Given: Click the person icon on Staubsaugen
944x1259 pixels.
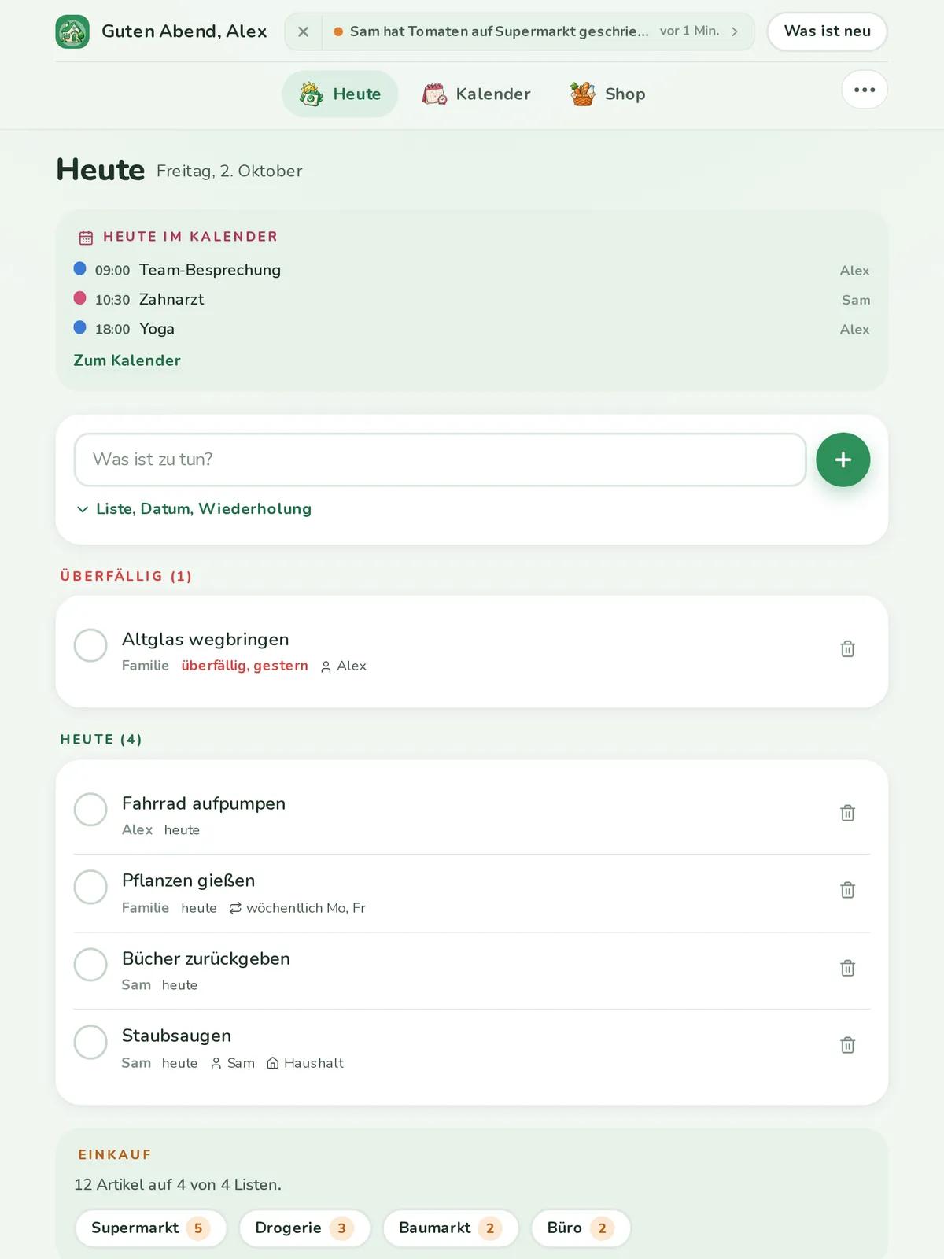Looking at the screenshot, I should tap(216, 1064).
